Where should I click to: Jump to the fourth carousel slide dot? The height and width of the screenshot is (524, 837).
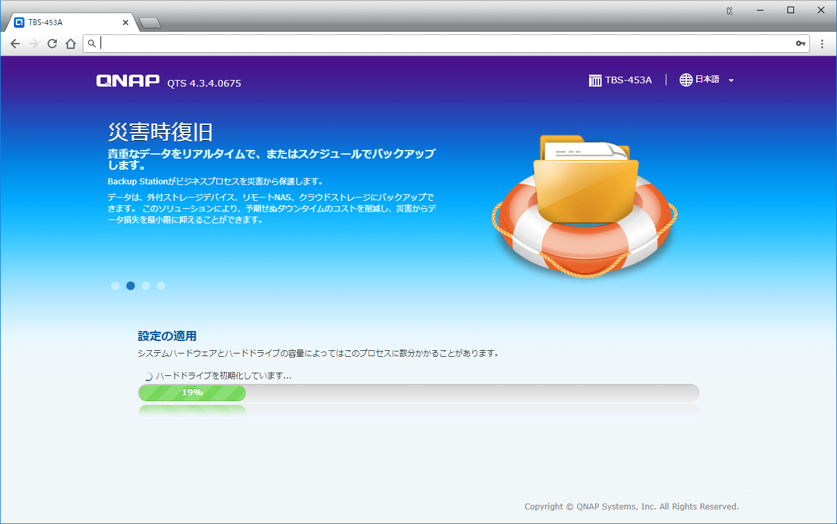[161, 286]
